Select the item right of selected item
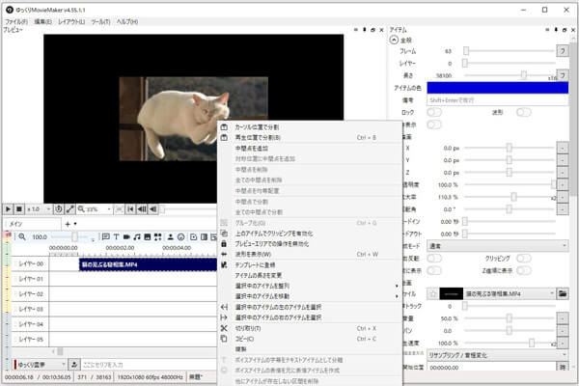The width and height of the screenshot is (579, 386). pyautogui.click(x=310, y=317)
